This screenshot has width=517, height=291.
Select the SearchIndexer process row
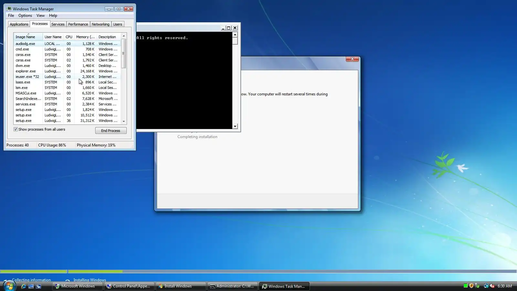tap(67, 99)
